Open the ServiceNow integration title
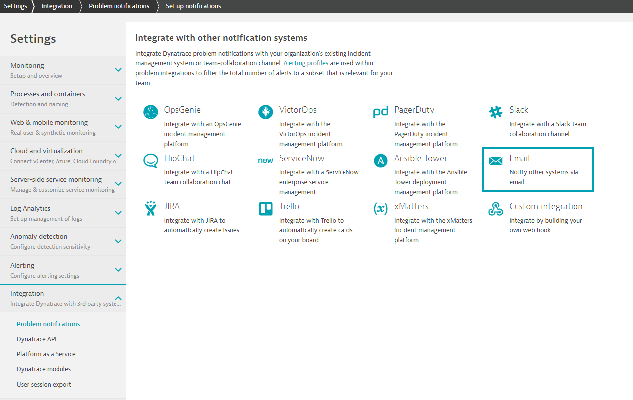The height and width of the screenshot is (400, 633). [x=302, y=158]
